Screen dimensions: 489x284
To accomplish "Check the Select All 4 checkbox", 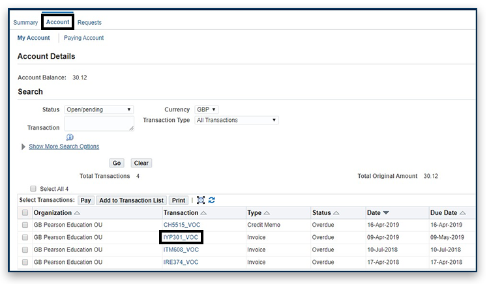I will (33, 189).
